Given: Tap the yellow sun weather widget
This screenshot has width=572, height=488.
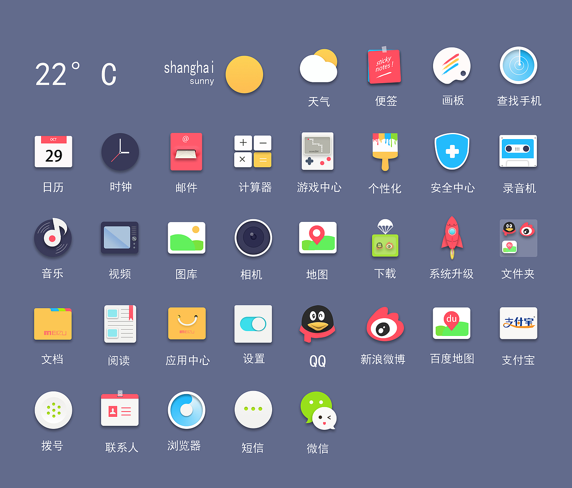Looking at the screenshot, I should tap(244, 75).
